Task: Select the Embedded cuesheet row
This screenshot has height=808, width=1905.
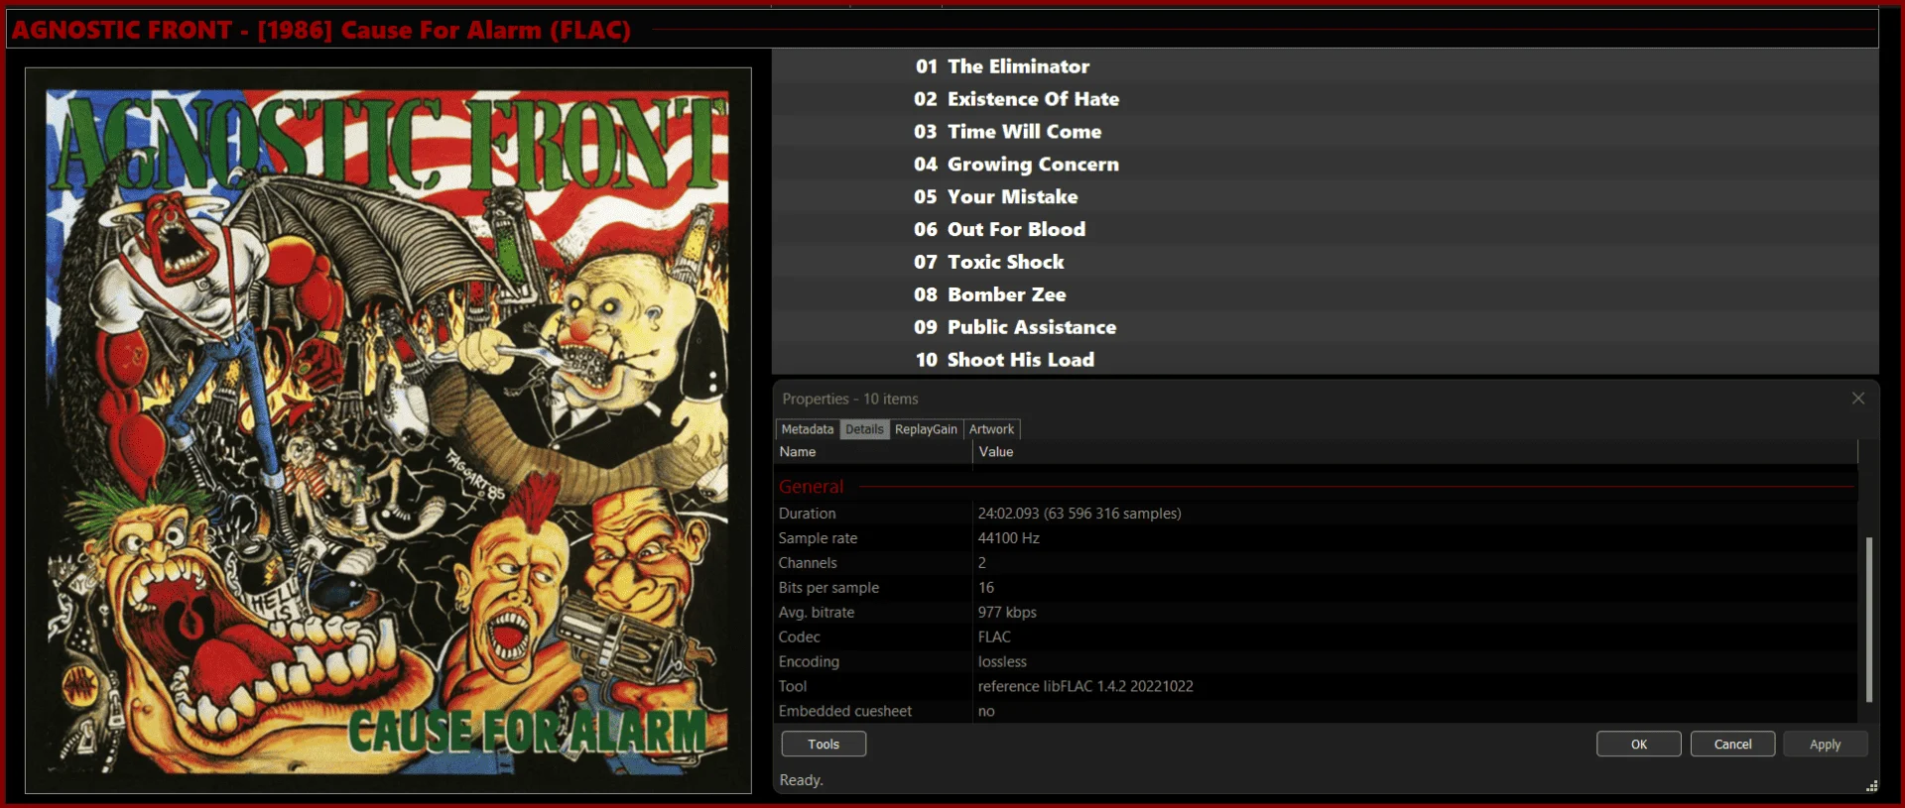Action: point(1316,711)
